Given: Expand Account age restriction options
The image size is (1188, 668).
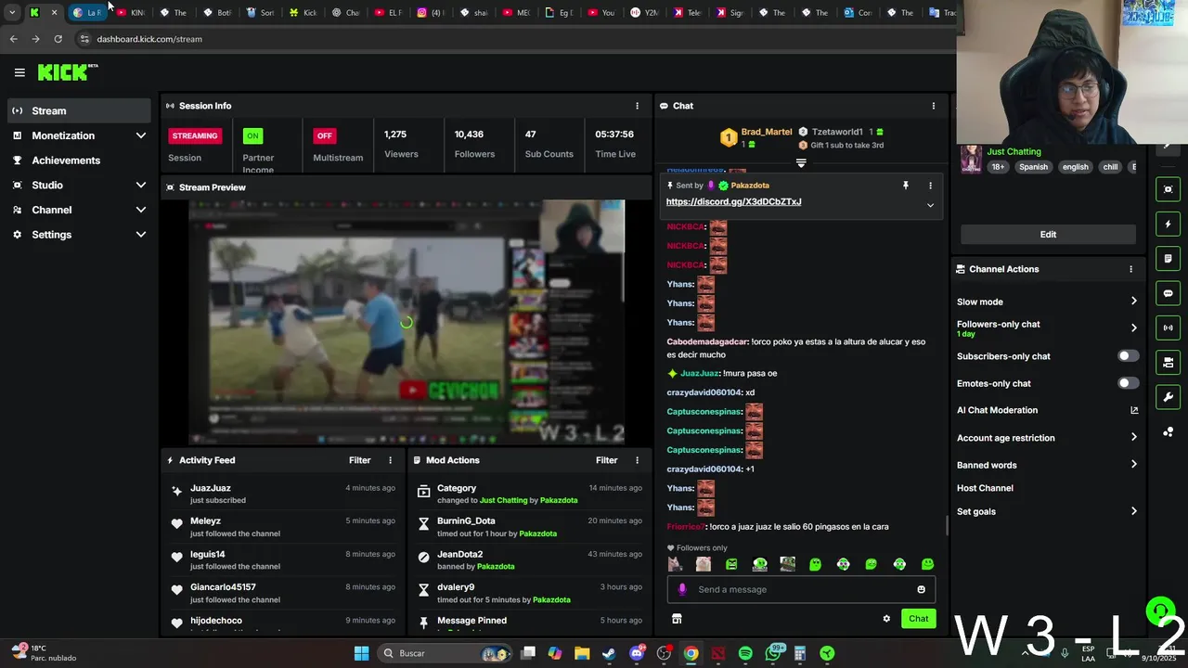Looking at the screenshot, I should pos(1133,437).
